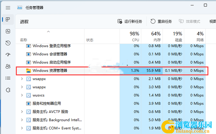The width and height of the screenshot is (216, 134).
Task: Select the Windows 登录应用程序 row
Action: (x=110, y=46)
